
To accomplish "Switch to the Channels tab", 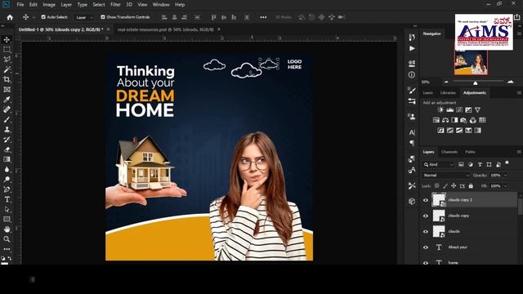I will coord(449,152).
